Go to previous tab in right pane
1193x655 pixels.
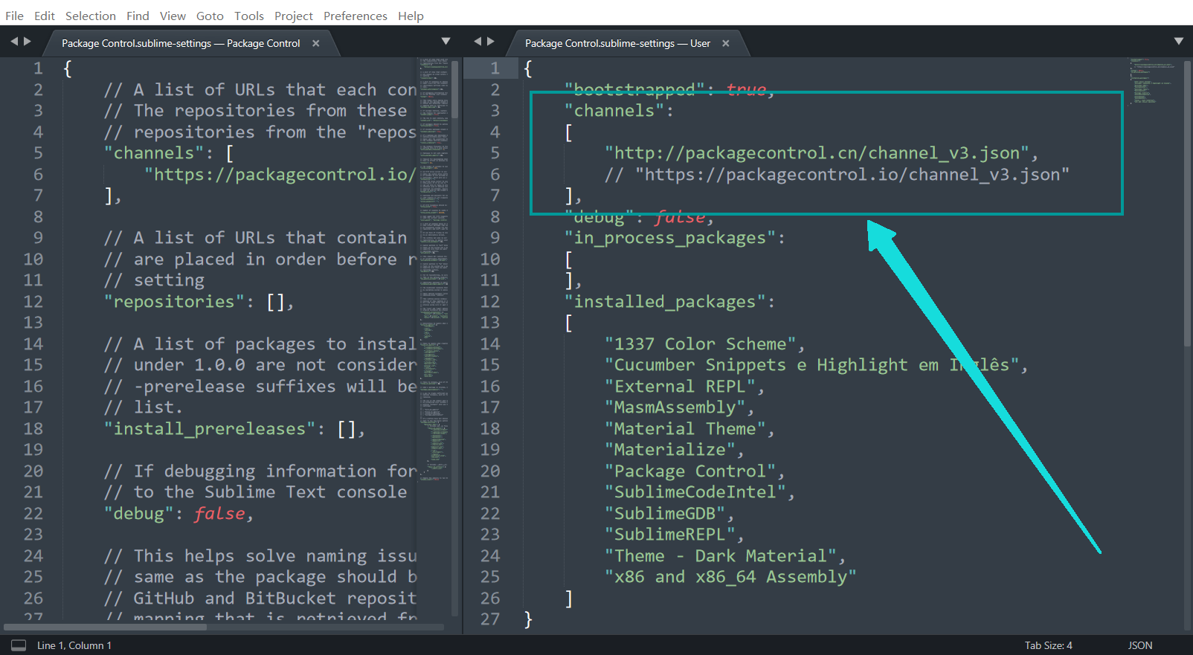pyautogui.click(x=477, y=42)
